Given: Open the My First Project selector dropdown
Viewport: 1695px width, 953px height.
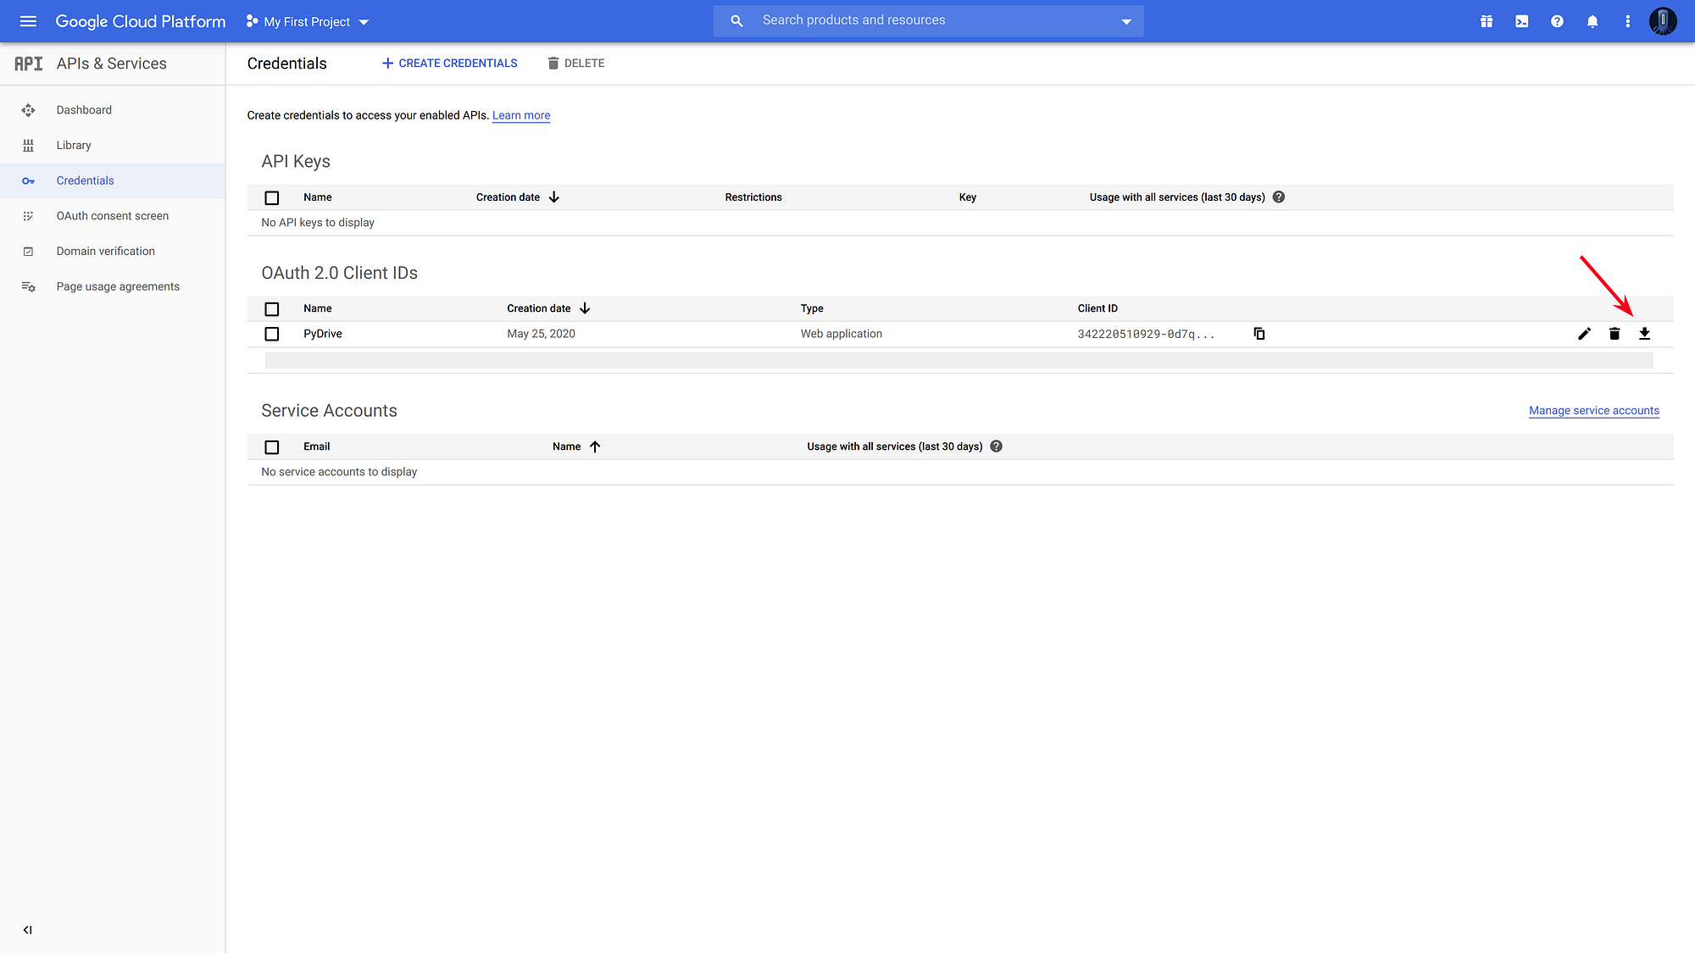Looking at the screenshot, I should point(308,22).
